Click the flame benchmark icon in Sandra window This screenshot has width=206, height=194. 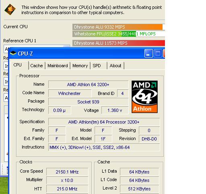coord(10,9)
